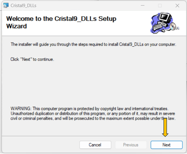The height and width of the screenshot is (154, 187).
Task: Click the yellow arrow pointing at Next
Action: [x=165, y=128]
